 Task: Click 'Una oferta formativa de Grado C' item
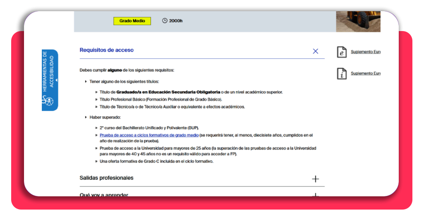pyautogui.click(x=157, y=162)
